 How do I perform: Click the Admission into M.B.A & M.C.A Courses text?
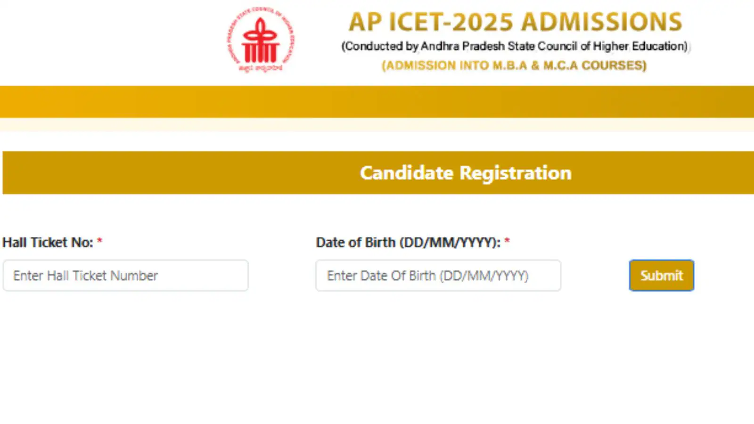(x=514, y=65)
